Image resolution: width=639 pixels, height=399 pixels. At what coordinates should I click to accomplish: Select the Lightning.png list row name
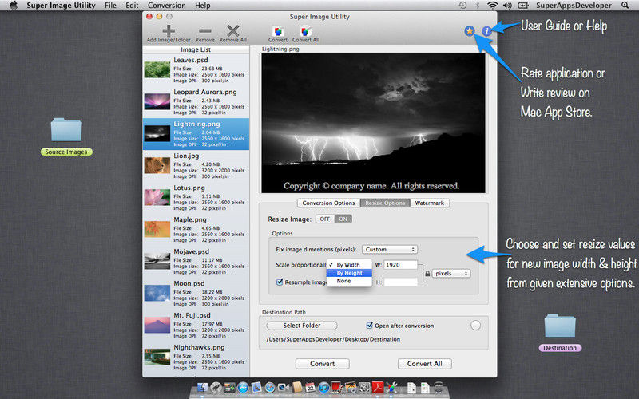coord(196,124)
